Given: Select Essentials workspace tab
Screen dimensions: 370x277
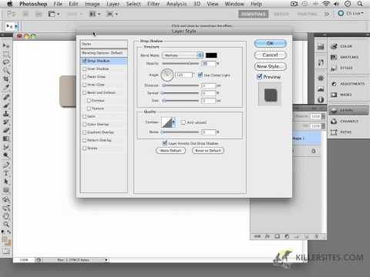Looking at the screenshot, I should [x=253, y=14].
